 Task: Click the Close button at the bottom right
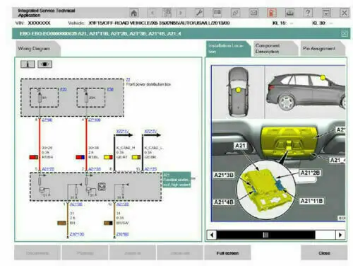point(324,253)
